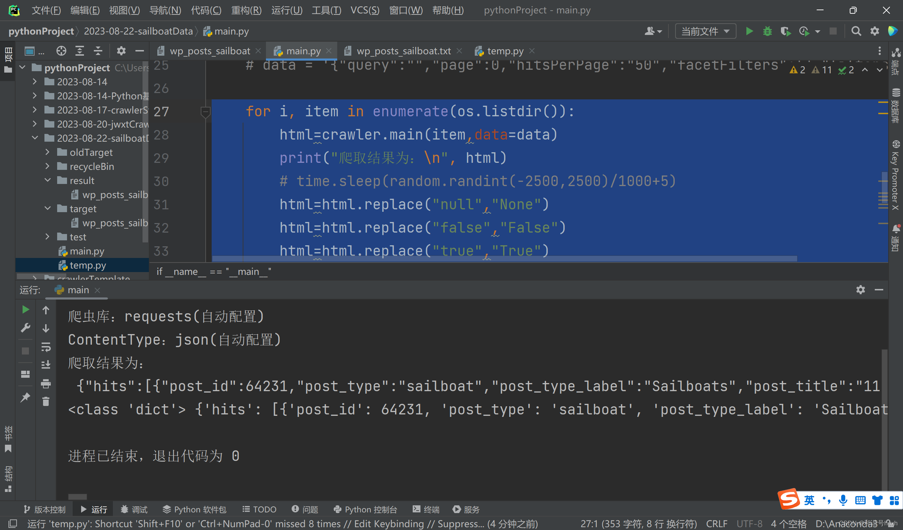Collapse the pythonProject root node

(22, 67)
